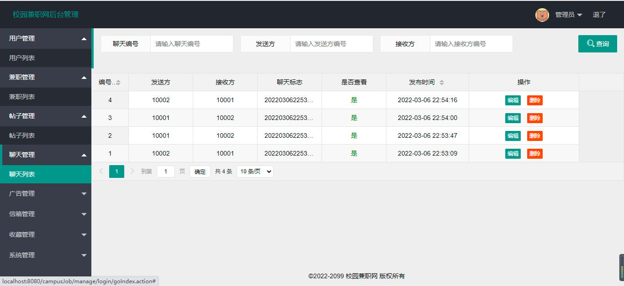Click the 查询 search button
This screenshot has height=286, width=624.
point(598,44)
